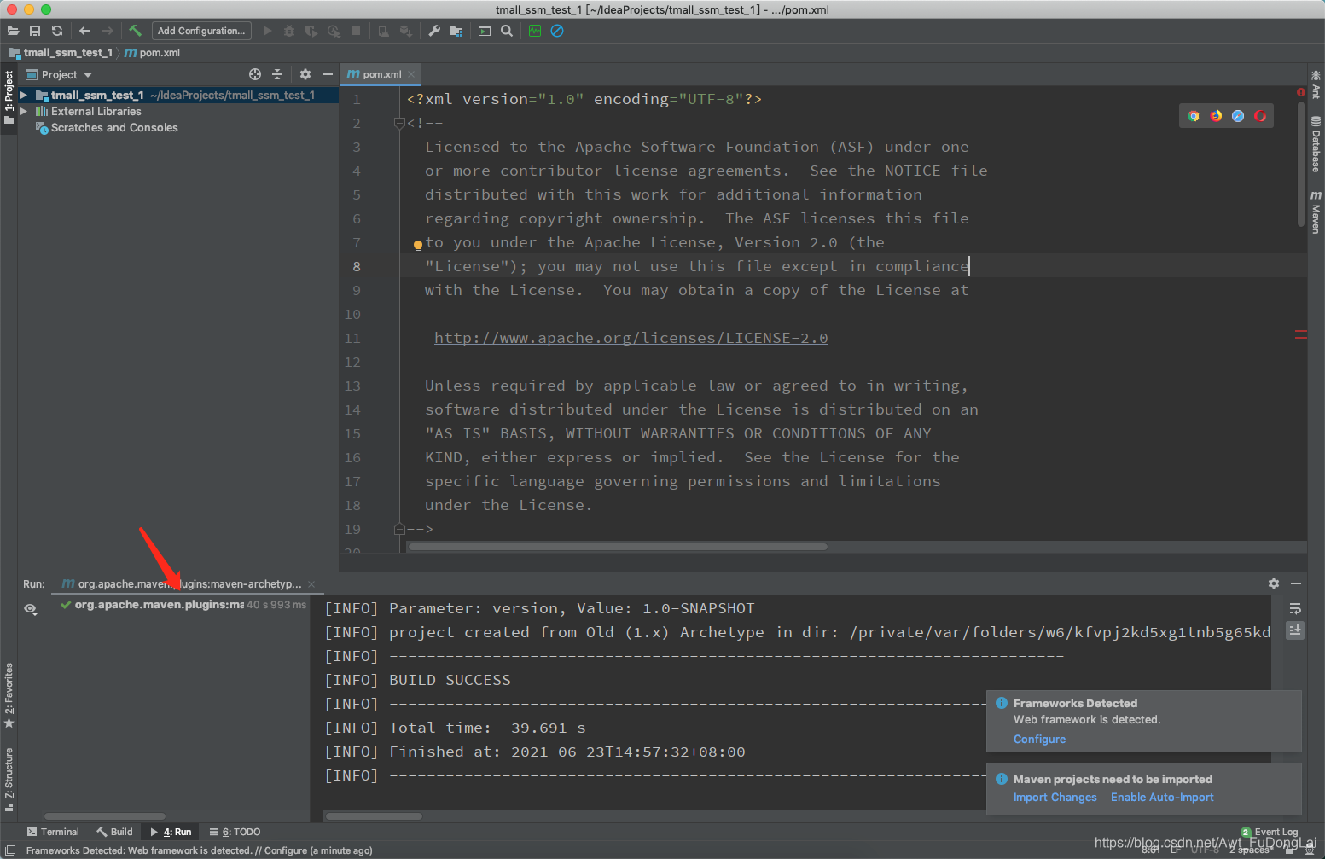
Task: Toggle soft-wrap in Run console
Action: point(1295,608)
